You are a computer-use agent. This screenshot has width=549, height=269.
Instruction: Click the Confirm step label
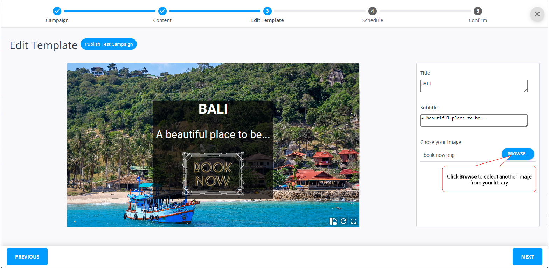coord(478,20)
